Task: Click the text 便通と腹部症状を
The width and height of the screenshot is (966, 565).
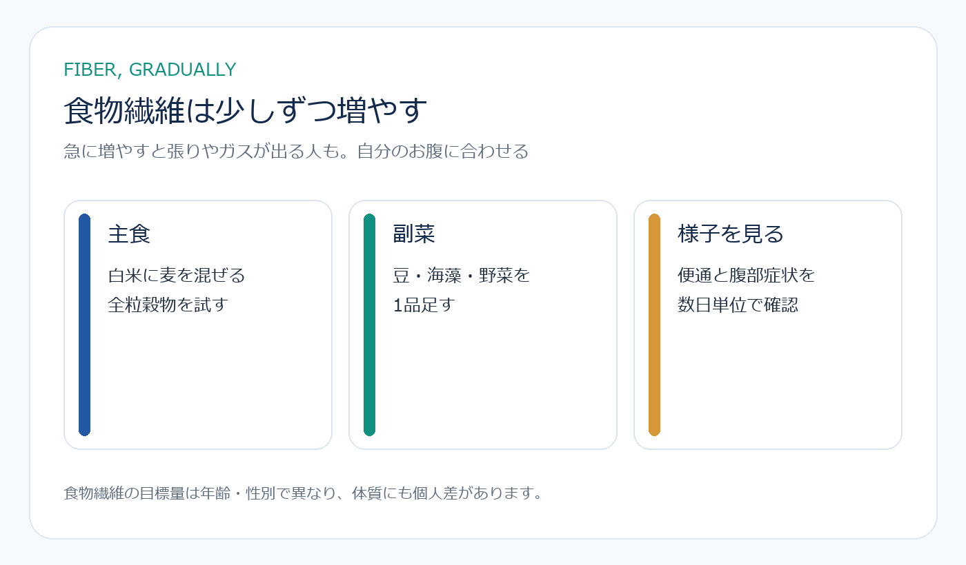Action: 747,276
